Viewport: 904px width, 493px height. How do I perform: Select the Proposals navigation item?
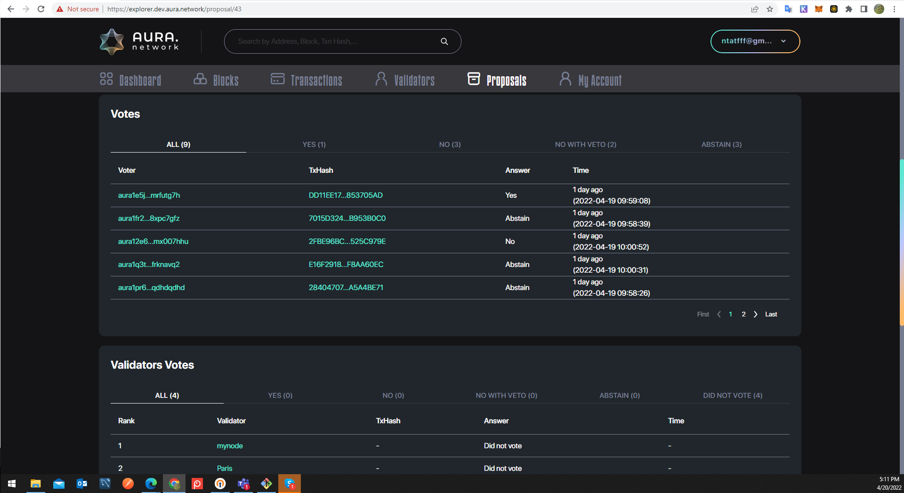497,80
